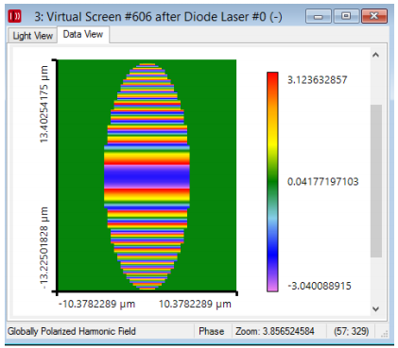398x348 pixels.
Task: Close the Virtual Screen #606 window
Action: (x=374, y=16)
